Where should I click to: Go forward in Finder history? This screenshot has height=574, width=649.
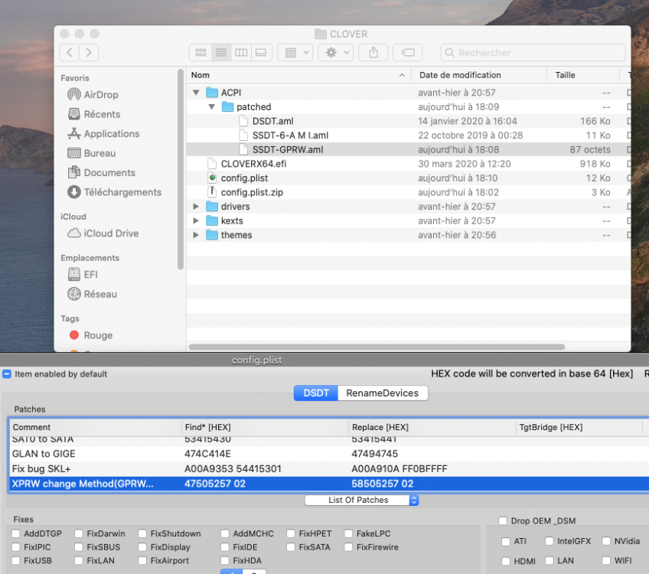pos(89,53)
